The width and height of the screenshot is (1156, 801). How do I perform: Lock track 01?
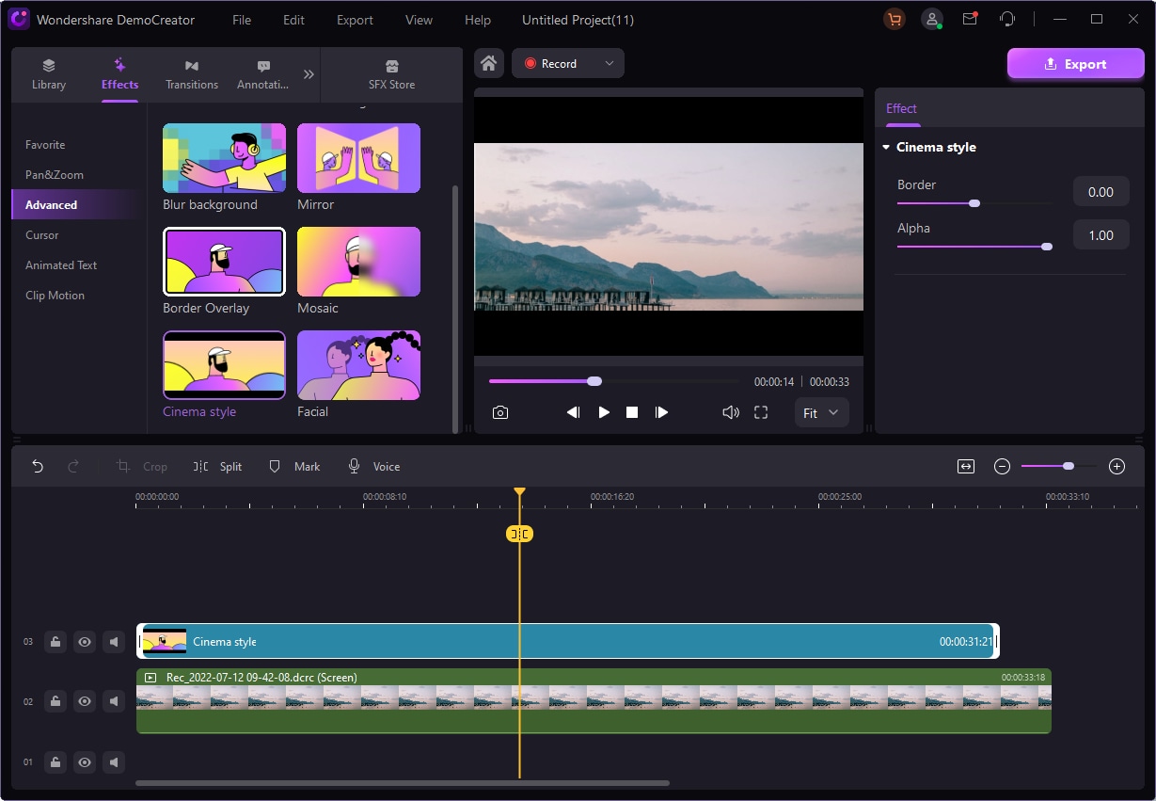tap(55, 762)
